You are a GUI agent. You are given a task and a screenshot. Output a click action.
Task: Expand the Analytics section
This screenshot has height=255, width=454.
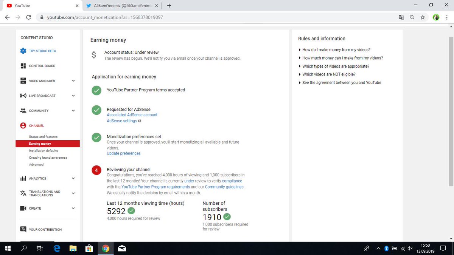click(73, 178)
